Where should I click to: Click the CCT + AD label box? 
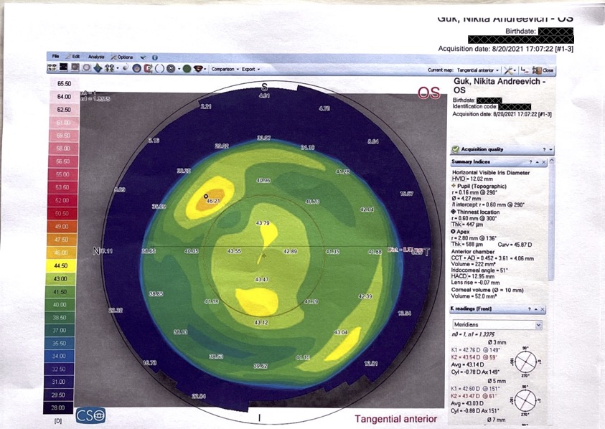[x=462, y=258]
